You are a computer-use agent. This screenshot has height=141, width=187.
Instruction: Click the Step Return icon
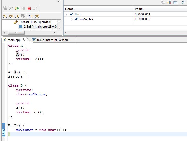[x=17, y=16]
